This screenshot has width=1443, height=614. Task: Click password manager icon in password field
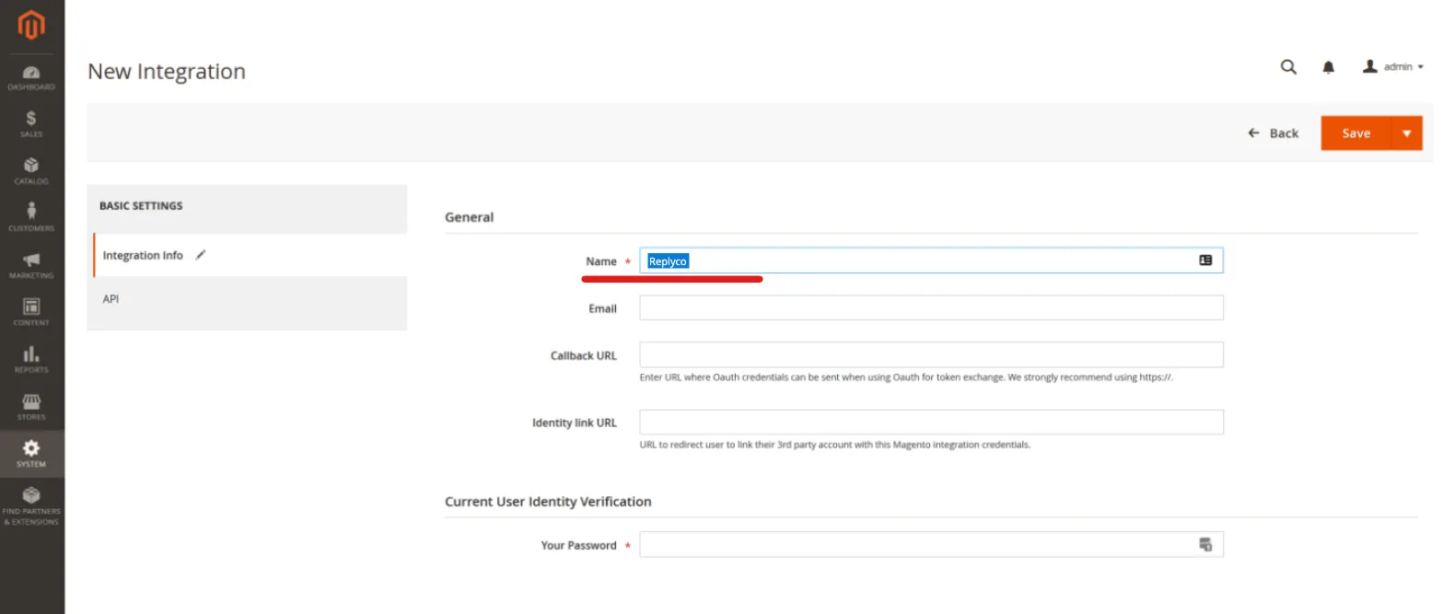(x=1205, y=544)
